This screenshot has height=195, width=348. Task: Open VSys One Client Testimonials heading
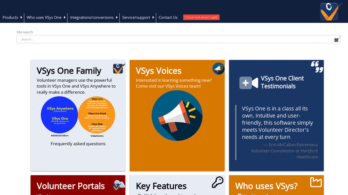pyautogui.click(x=282, y=82)
